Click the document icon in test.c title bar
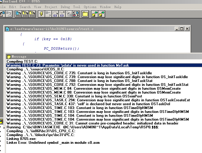Image resolution: width=202 pixels, height=153 pixels. [7, 29]
